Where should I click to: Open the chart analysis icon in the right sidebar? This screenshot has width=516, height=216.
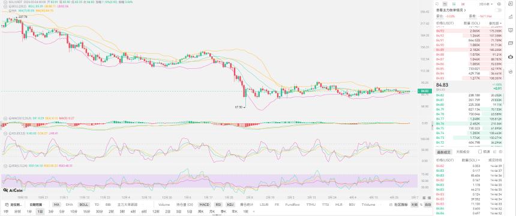[x=511, y=17]
